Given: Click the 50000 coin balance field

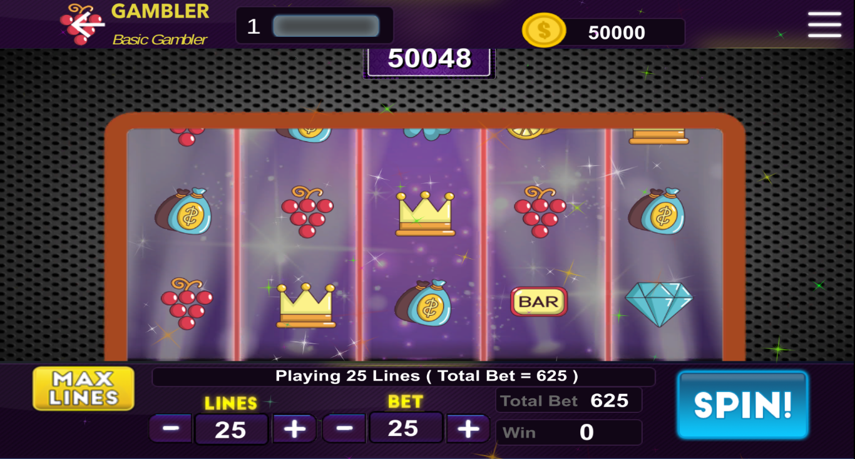Looking at the screenshot, I should pyautogui.click(x=617, y=33).
